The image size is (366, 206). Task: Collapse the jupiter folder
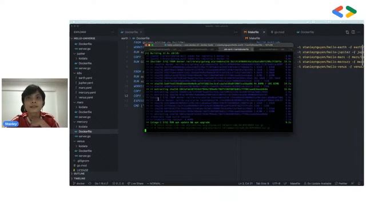81,54
